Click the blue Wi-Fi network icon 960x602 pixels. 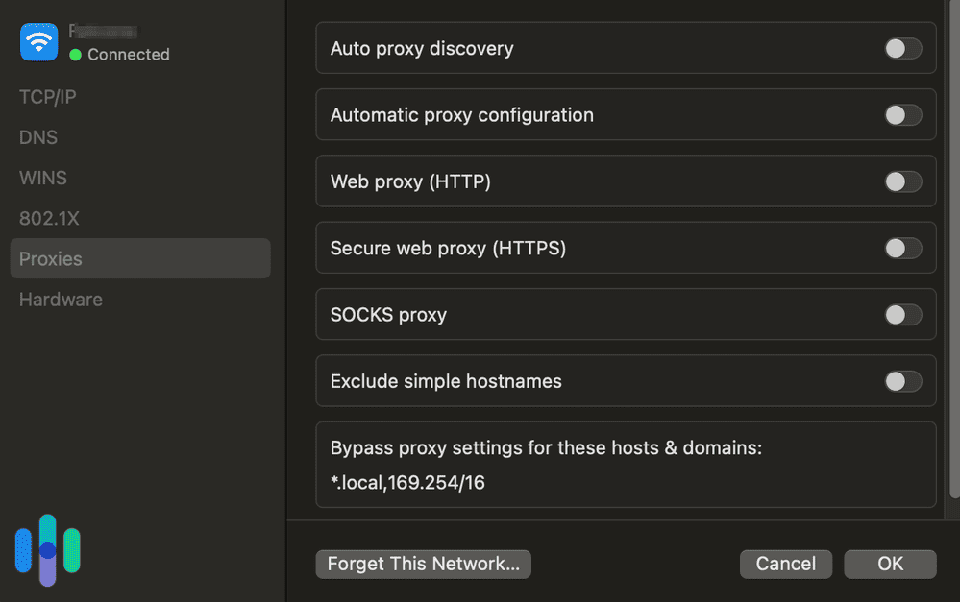click(x=38, y=42)
